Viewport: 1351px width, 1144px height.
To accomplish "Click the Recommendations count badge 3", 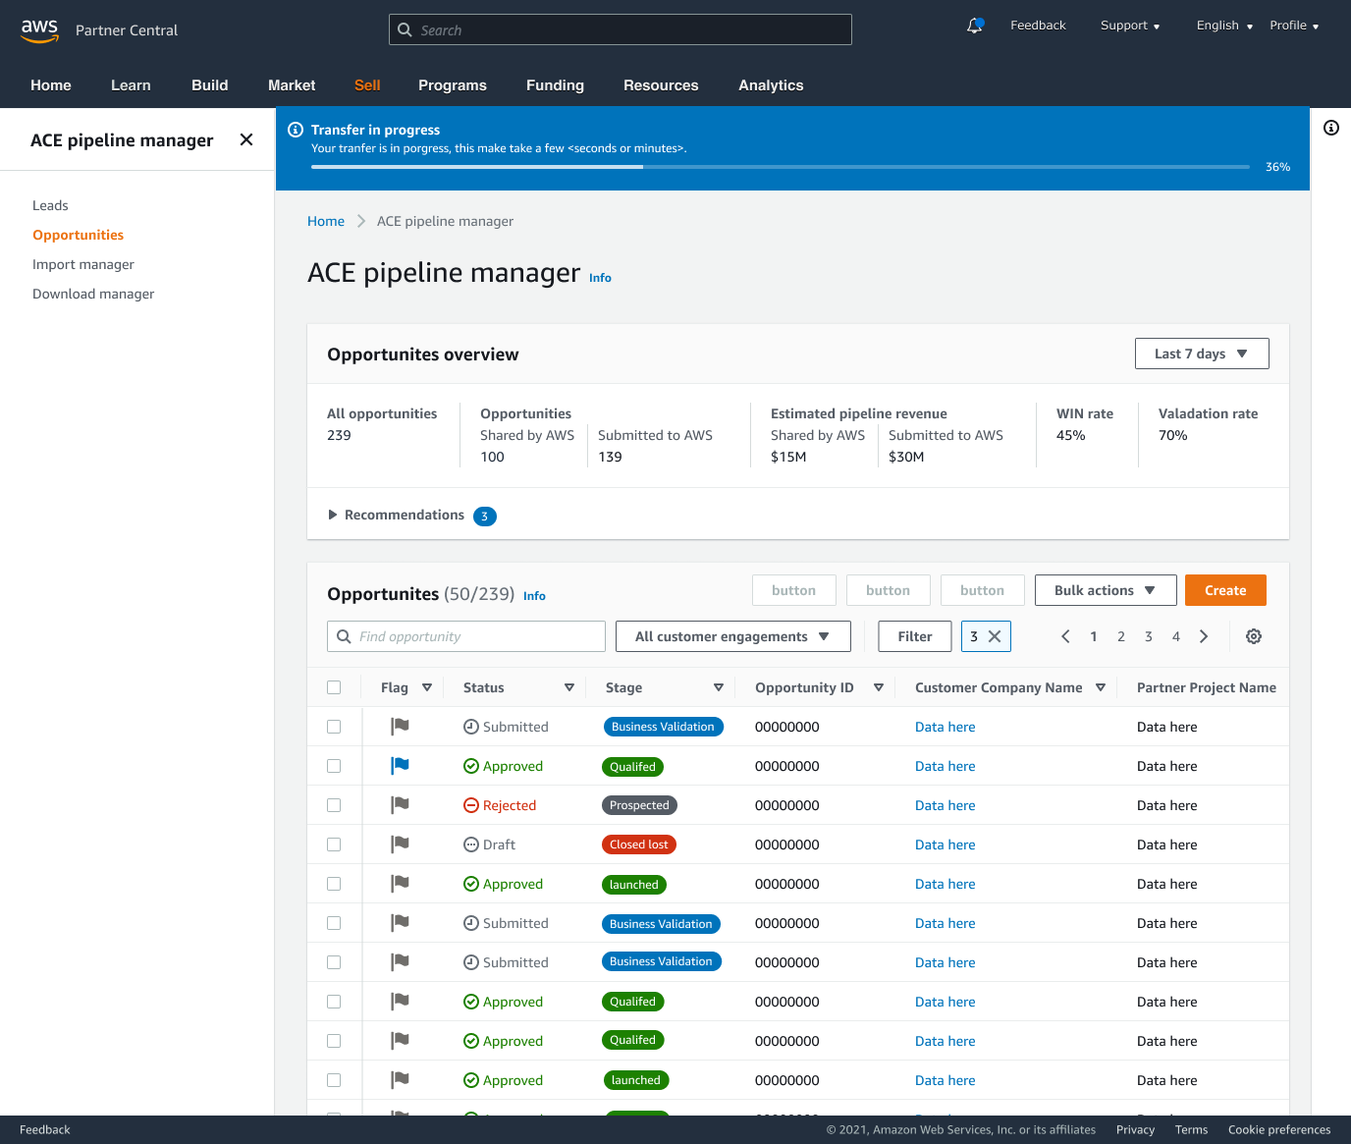I will pos(485,517).
